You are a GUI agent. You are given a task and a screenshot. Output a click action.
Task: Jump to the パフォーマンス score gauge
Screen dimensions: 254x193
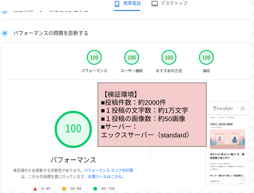(94, 58)
